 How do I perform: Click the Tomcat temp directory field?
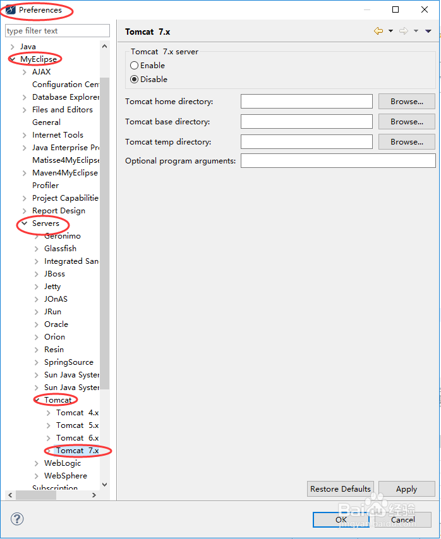point(306,141)
